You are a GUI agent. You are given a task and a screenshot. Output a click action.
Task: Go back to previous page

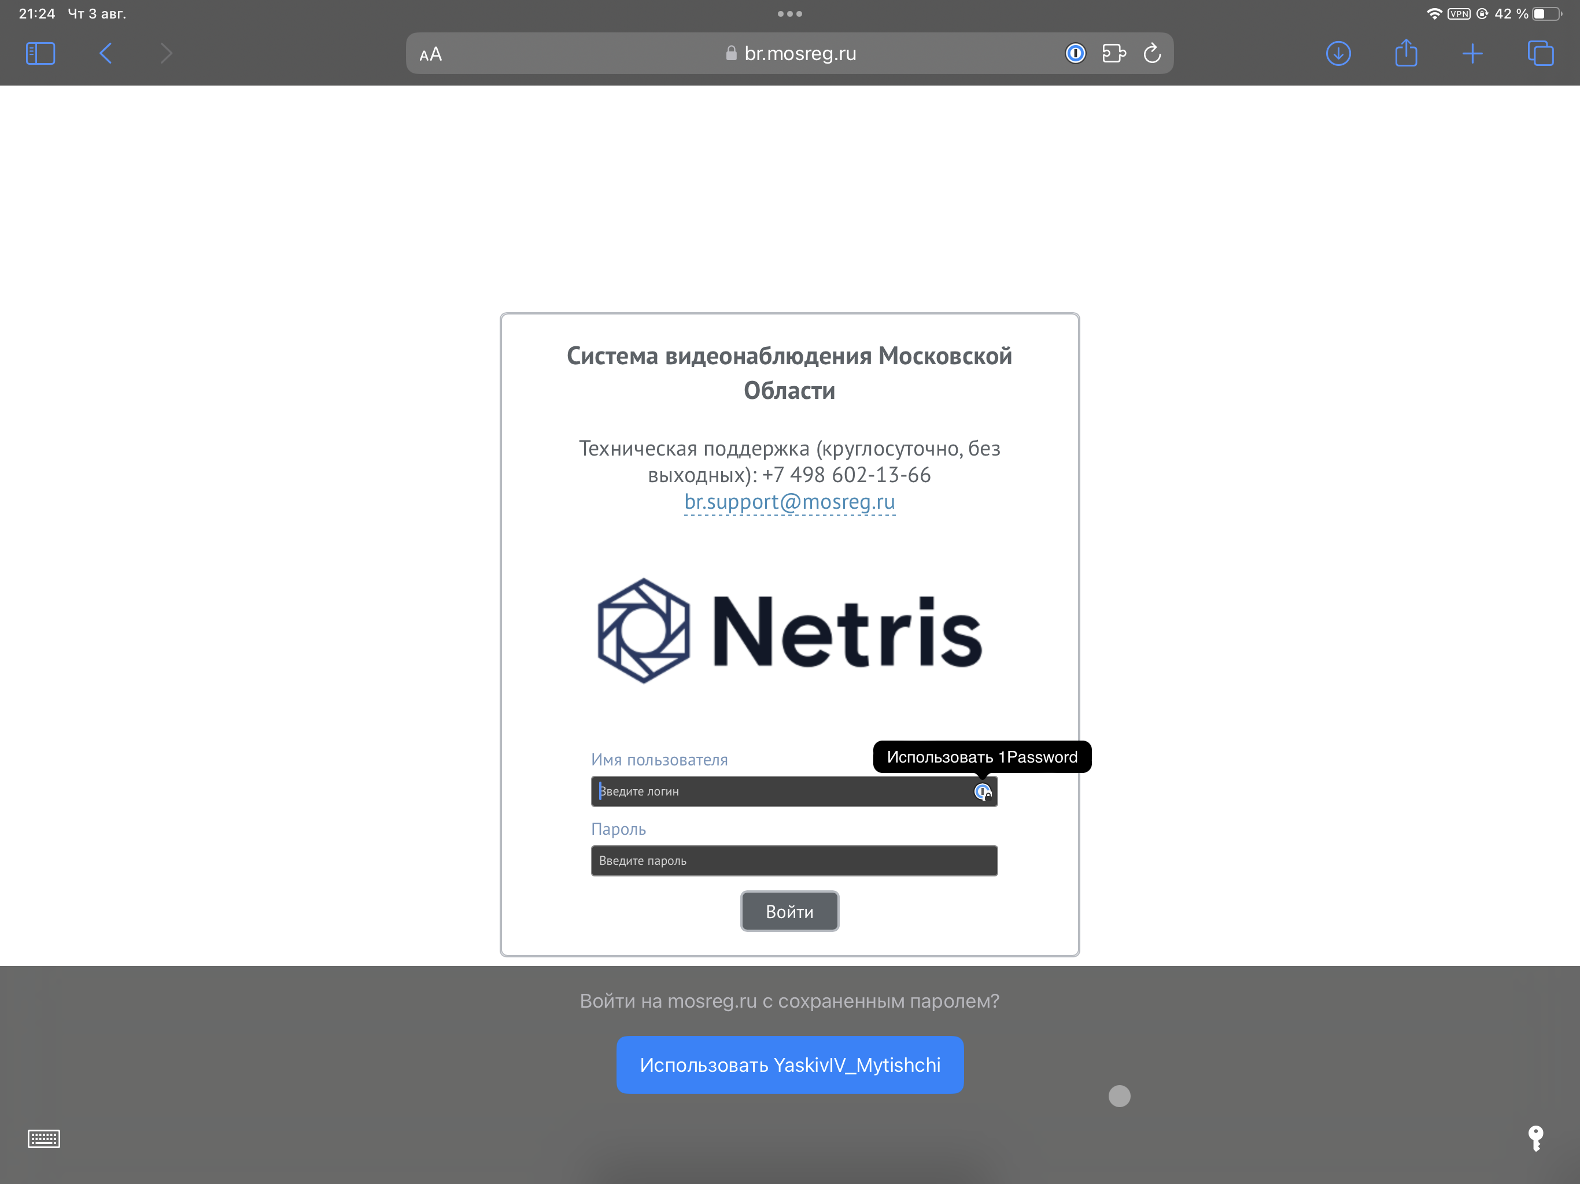106,54
